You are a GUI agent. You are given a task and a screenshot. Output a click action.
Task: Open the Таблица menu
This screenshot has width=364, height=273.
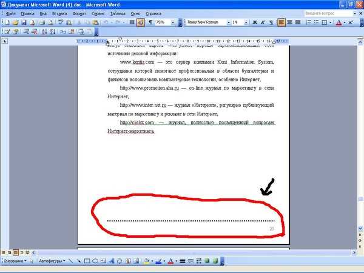point(118,13)
